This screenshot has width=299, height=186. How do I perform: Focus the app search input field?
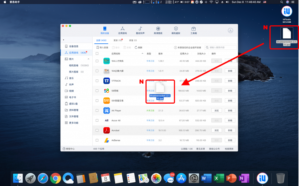click(221, 47)
